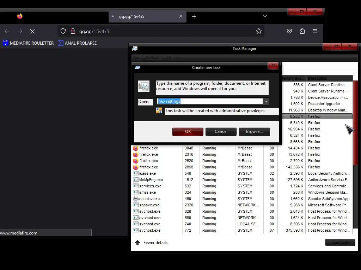The height and width of the screenshot is (270, 361).
Task: Click the administrative privileges shield icon
Action: [x=159, y=111]
